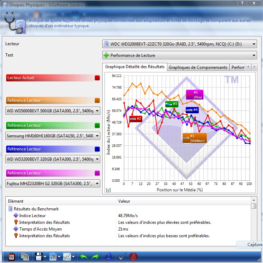Click the [y] axis toggle label
This screenshot has height=263, width=263.
click(108, 190)
